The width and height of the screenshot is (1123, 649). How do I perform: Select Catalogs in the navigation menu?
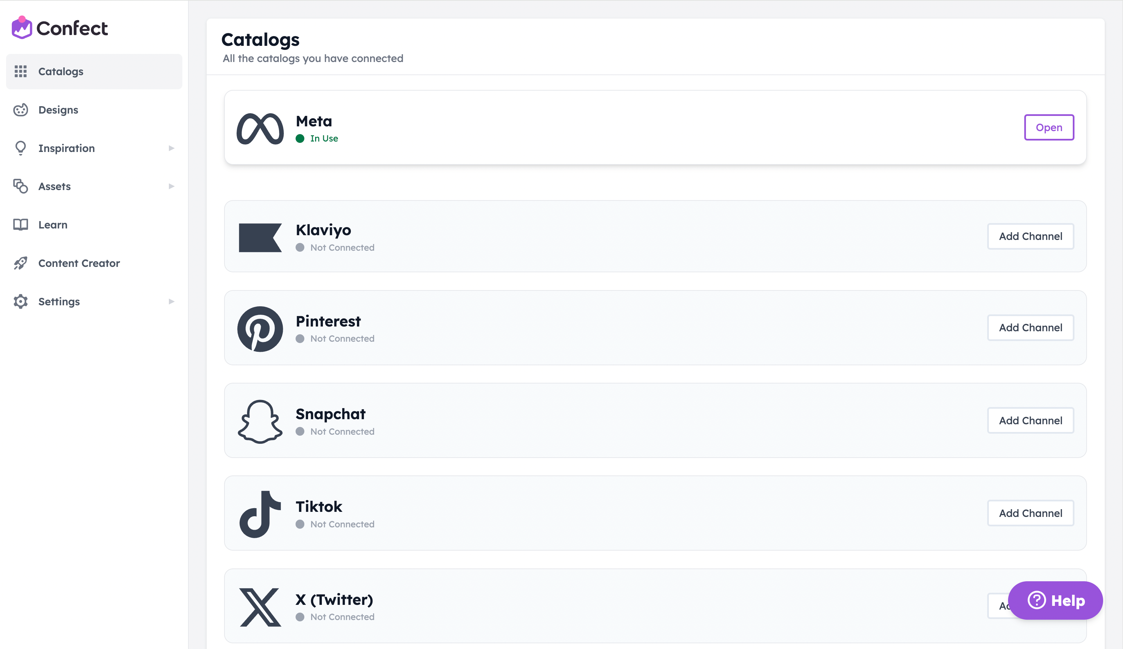(61, 71)
